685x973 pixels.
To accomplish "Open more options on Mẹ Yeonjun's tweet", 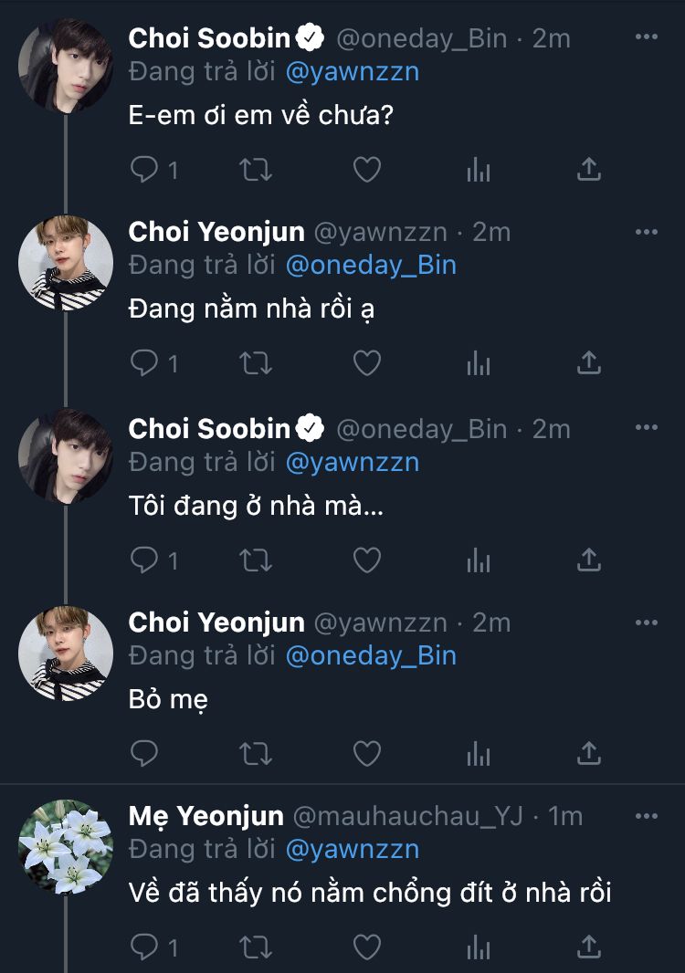I will tap(646, 815).
